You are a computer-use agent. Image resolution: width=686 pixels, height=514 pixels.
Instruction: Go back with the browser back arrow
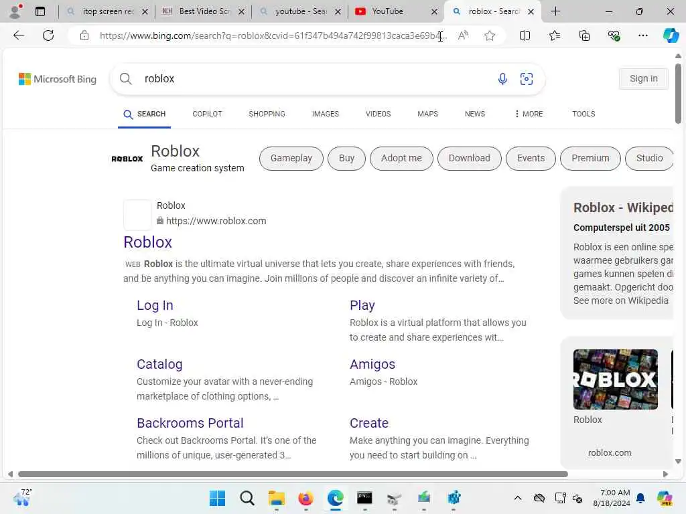click(18, 35)
